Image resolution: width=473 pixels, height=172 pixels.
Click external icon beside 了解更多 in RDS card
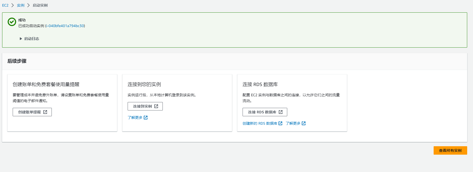pyautogui.click(x=304, y=123)
